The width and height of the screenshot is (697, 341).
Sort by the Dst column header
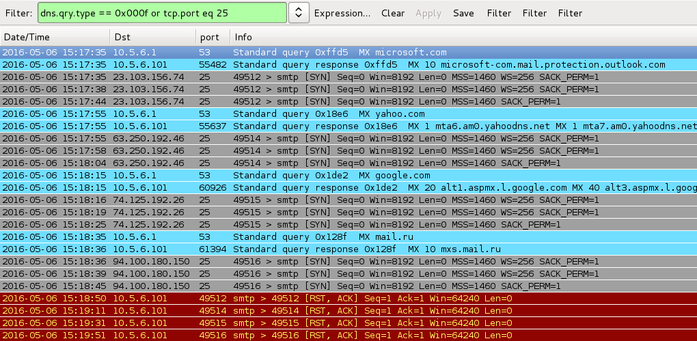pyautogui.click(x=152, y=37)
